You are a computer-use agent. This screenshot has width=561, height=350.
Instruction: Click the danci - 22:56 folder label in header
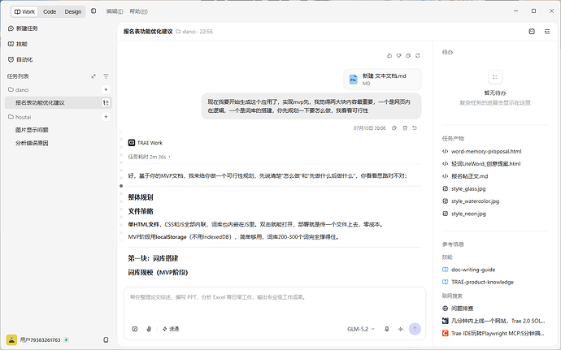(x=194, y=32)
